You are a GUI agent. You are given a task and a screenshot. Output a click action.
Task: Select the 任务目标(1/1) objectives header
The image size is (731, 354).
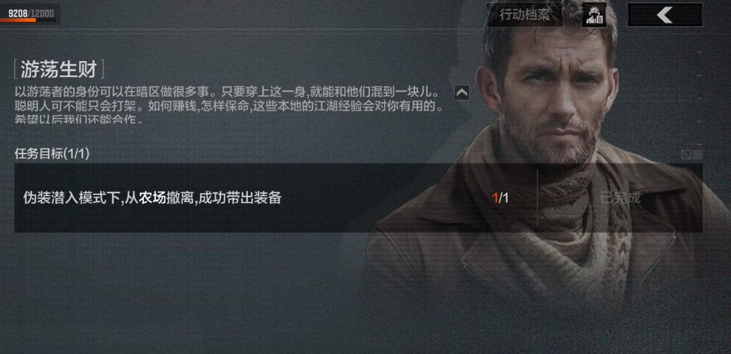(52, 154)
